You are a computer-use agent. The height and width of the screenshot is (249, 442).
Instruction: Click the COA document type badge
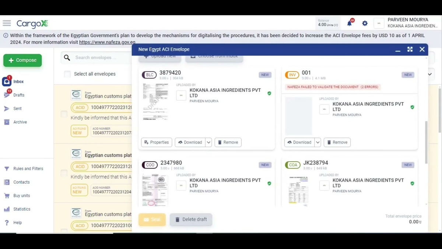(293, 165)
